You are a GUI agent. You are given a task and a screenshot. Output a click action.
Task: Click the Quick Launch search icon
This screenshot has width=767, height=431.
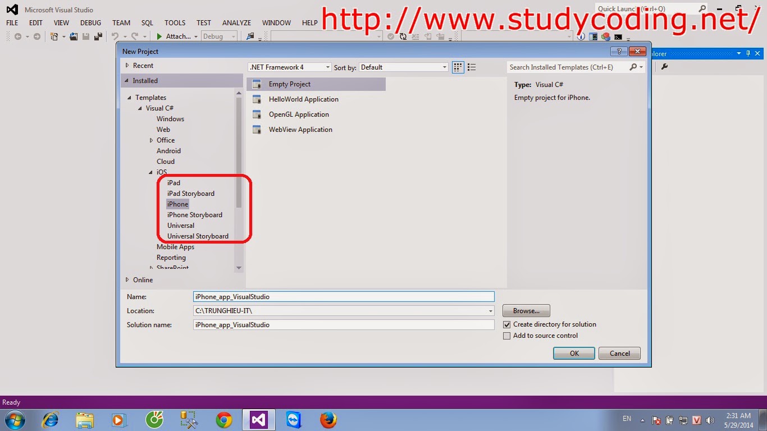click(x=702, y=8)
